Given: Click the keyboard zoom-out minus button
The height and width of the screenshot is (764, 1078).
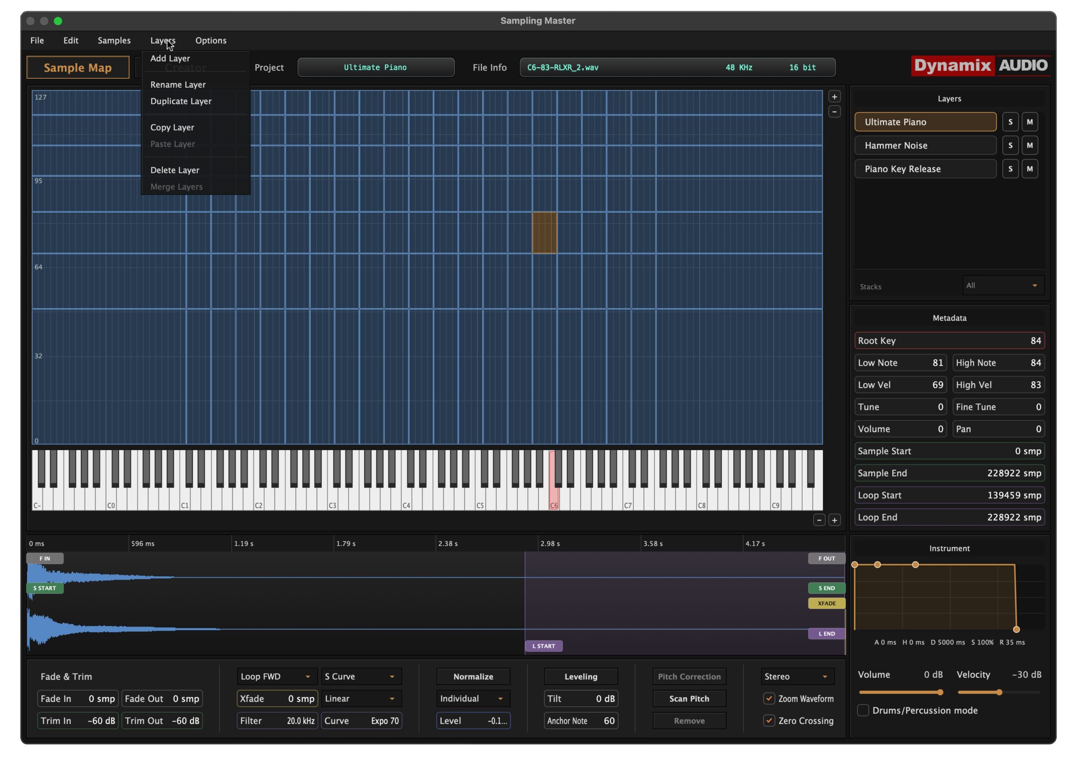Looking at the screenshot, I should 819,520.
